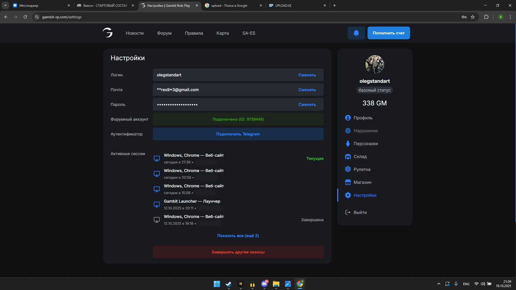Show hidden system tray icons chevron

[x=439, y=284]
